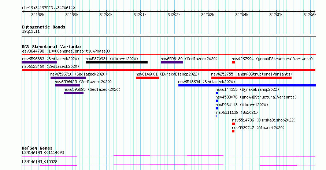
Task: Click the nsv6146001 (ByrskaBishop2022) label
Action: point(167,74)
